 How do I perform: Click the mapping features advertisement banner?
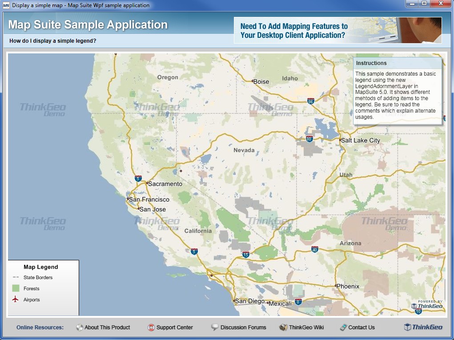[337, 30]
